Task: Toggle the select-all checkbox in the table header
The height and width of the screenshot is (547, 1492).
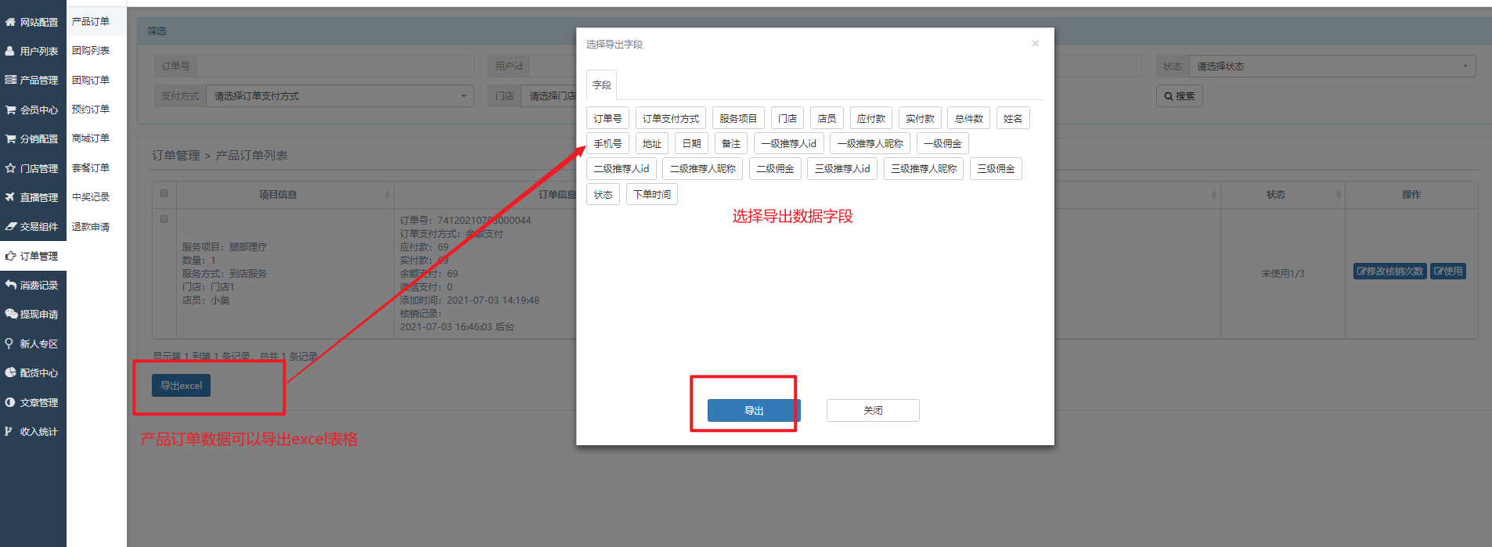Action: click(164, 193)
